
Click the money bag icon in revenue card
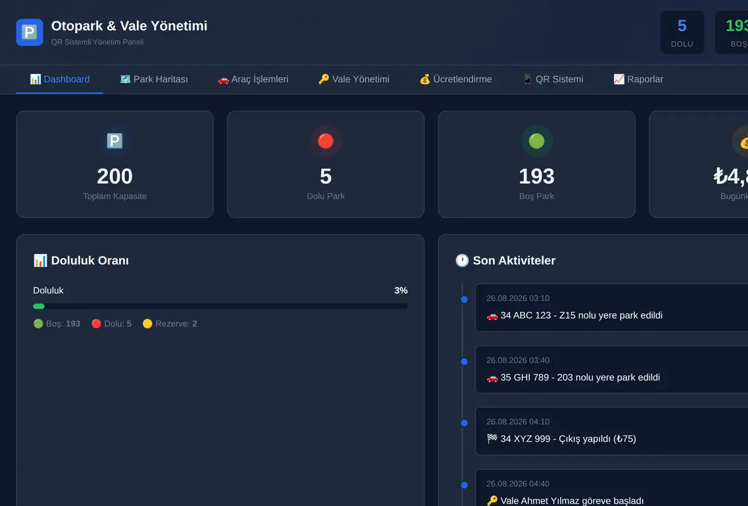tap(744, 142)
